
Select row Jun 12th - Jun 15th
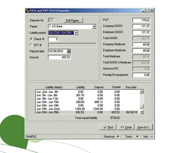[88, 102]
